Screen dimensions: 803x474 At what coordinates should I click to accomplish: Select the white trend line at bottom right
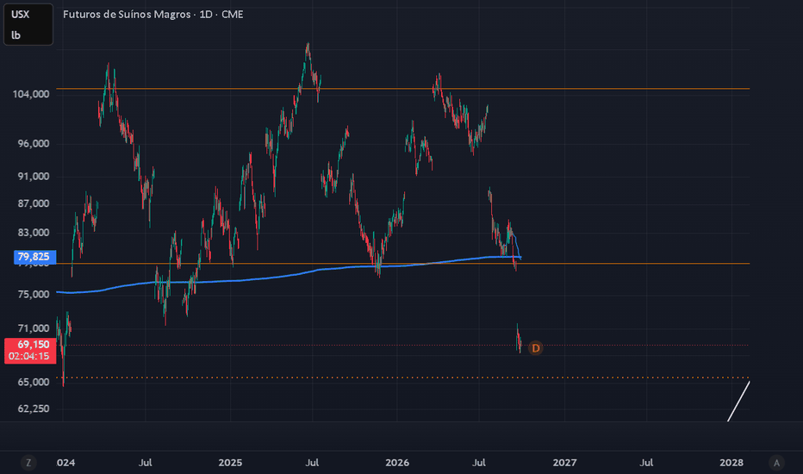[739, 402]
